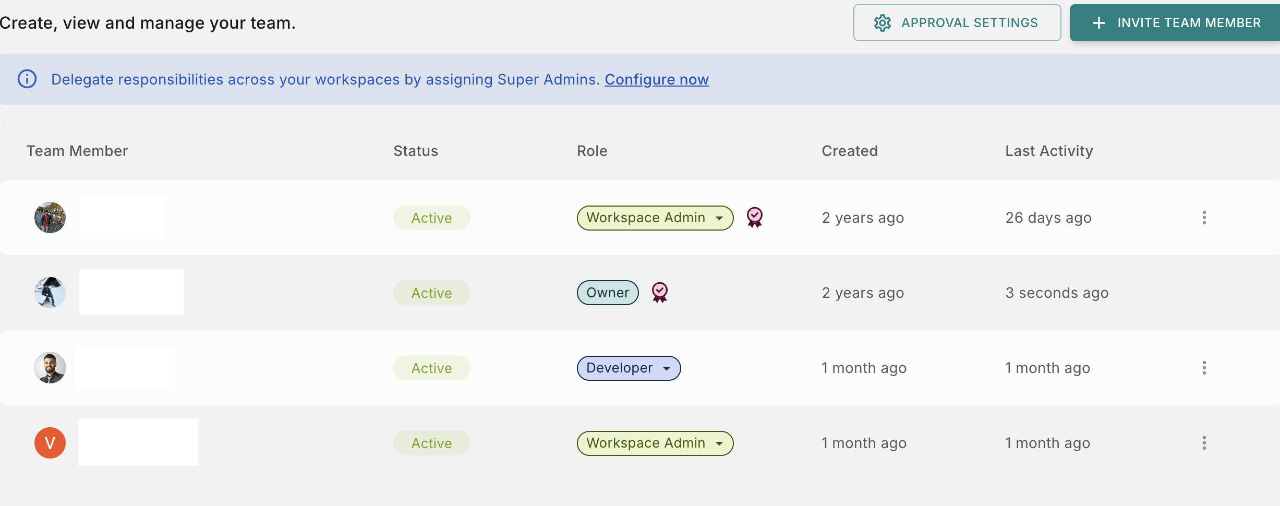
Task: Open the Configure now link
Action: (x=656, y=79)
